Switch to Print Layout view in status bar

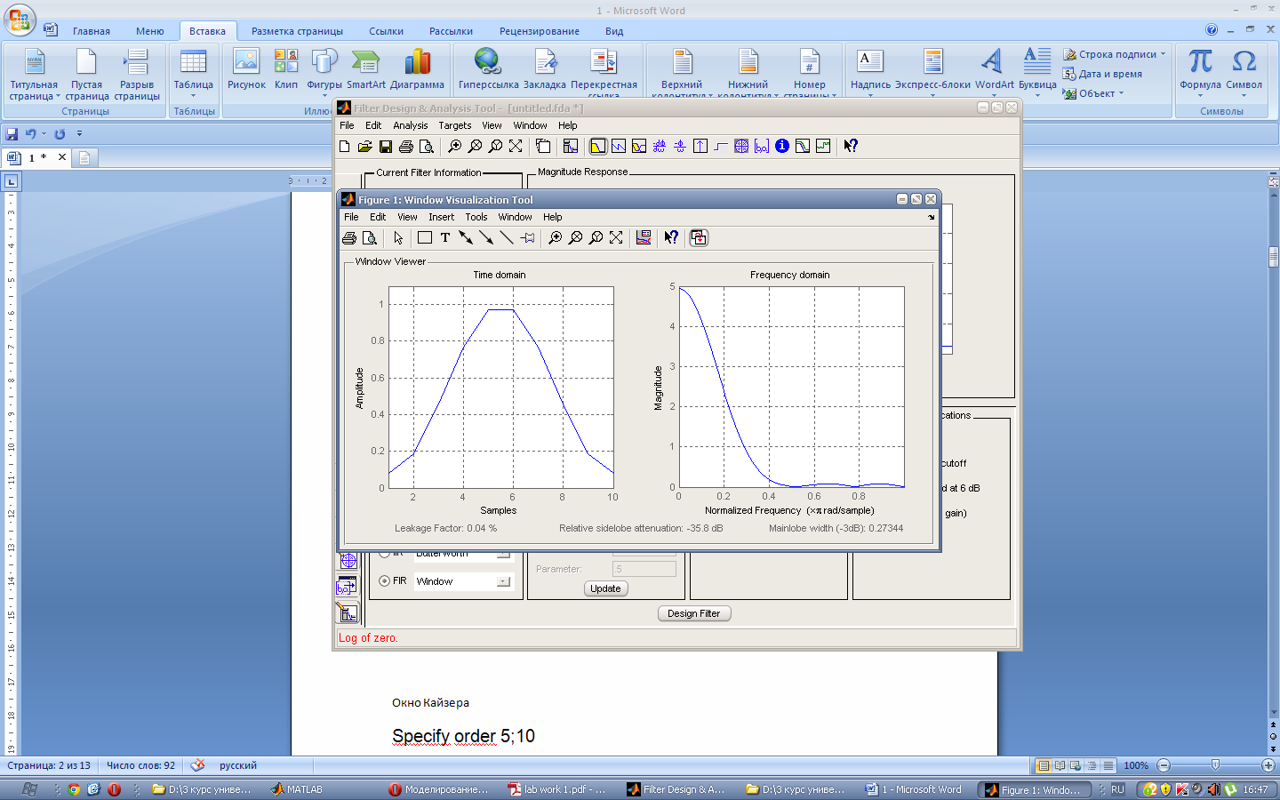pos(1044,765)
